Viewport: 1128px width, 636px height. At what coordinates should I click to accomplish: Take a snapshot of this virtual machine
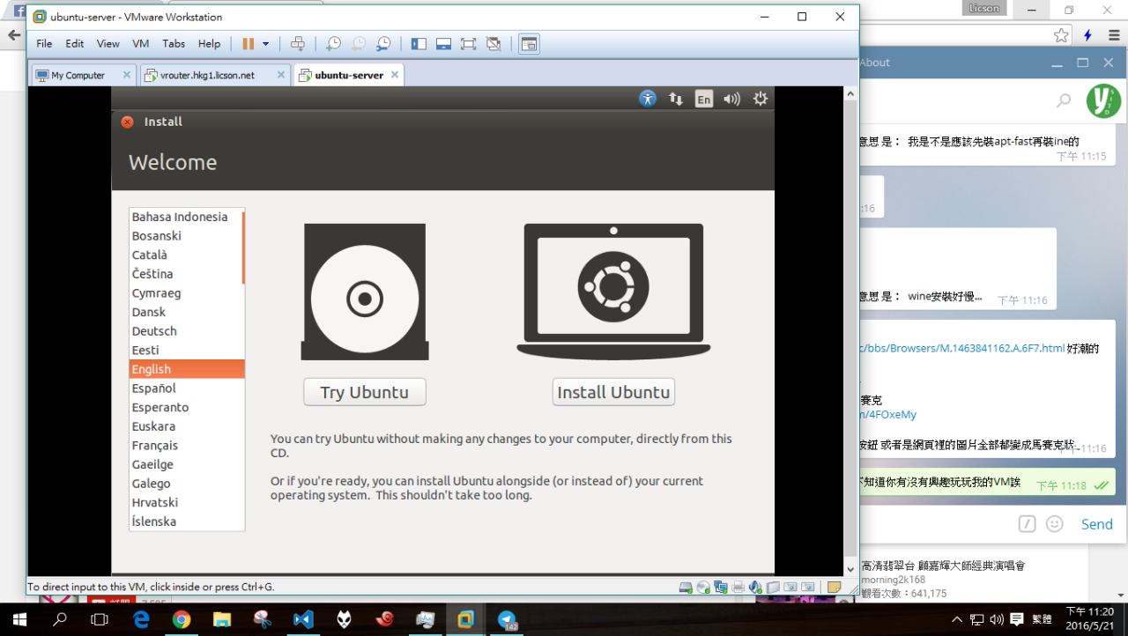point(333,44)
